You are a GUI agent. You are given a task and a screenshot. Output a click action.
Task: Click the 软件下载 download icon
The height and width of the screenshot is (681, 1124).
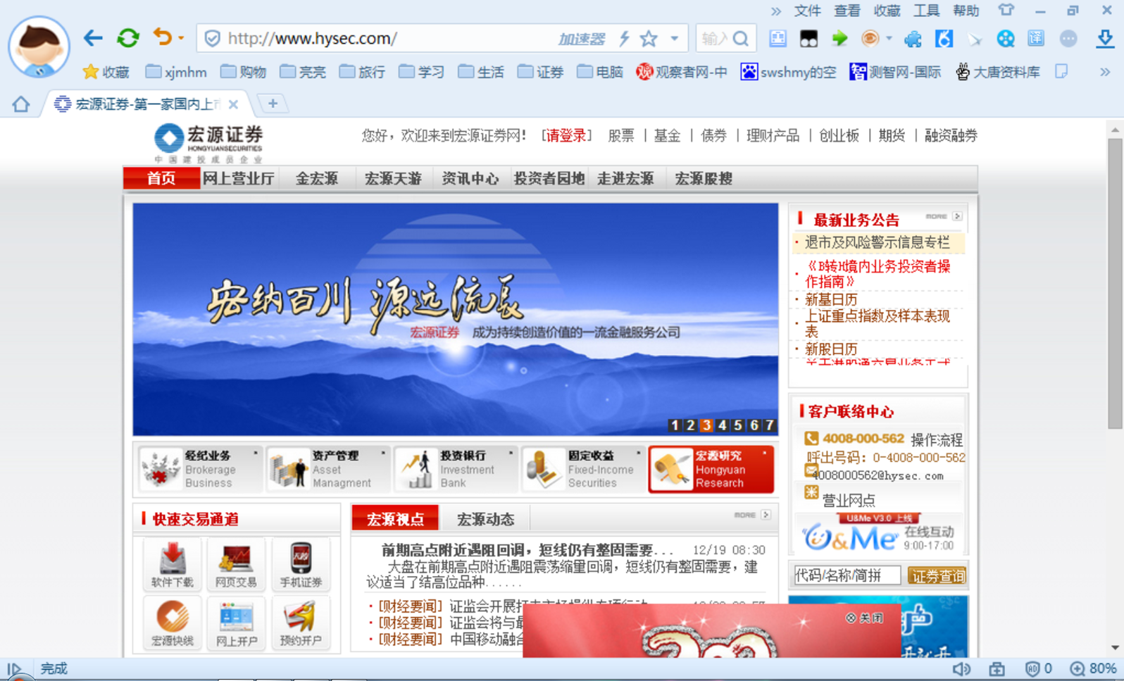[x=173, y=565]
